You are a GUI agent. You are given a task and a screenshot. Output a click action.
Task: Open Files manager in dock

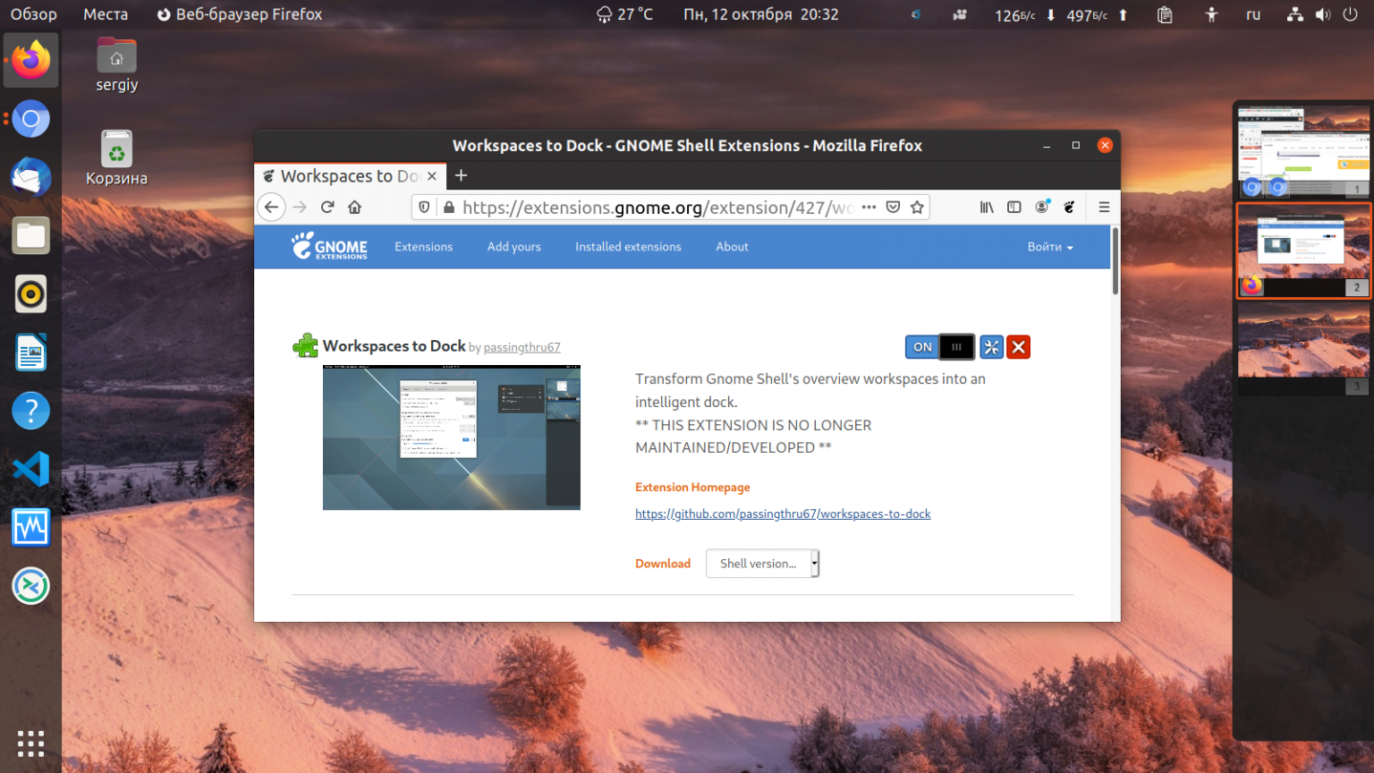(x=30, y=235)
